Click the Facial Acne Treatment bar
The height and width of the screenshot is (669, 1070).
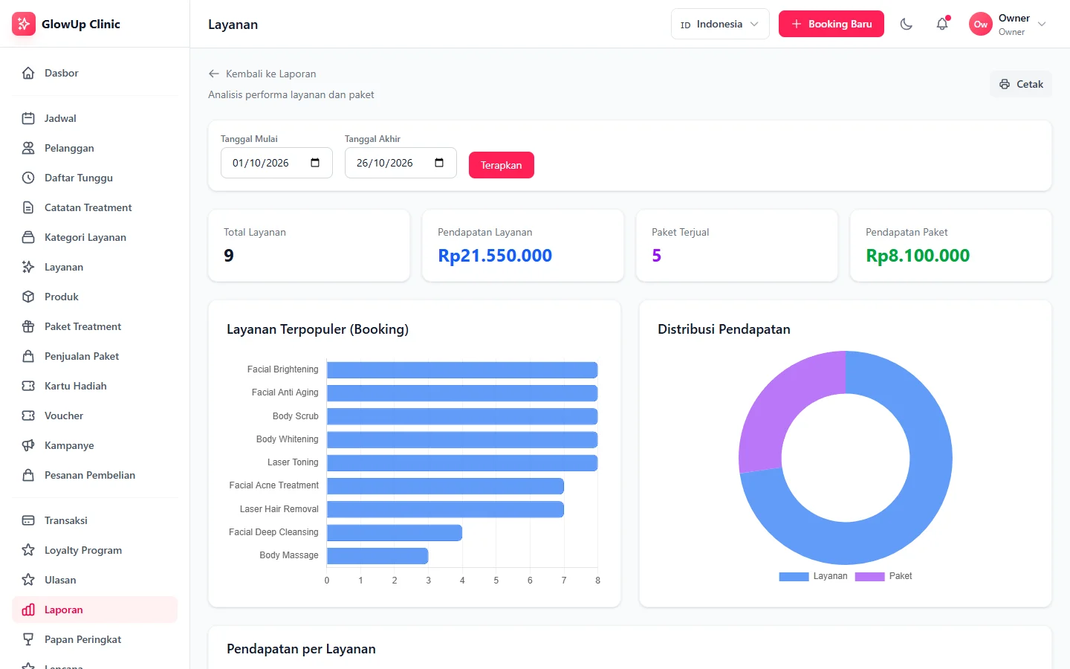click(x=445, y=486)
